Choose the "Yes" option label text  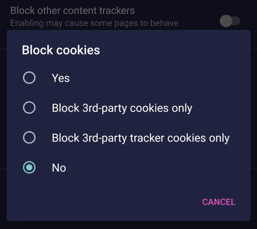[x=61, y=78]
